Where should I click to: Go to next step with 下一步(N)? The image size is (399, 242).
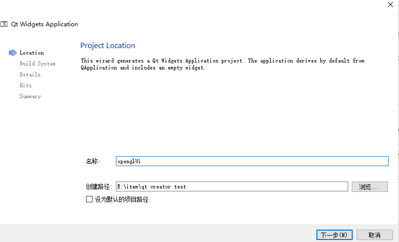pyautogui.click(x=334, y=235)
